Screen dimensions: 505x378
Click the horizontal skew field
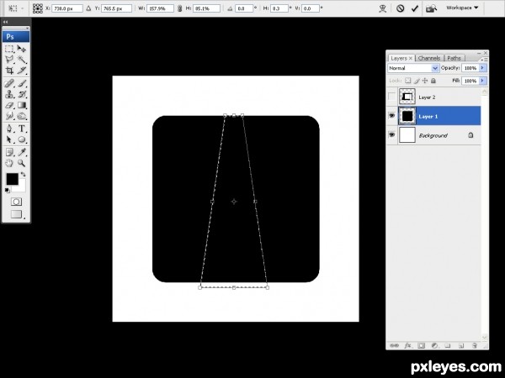[279, 8]
